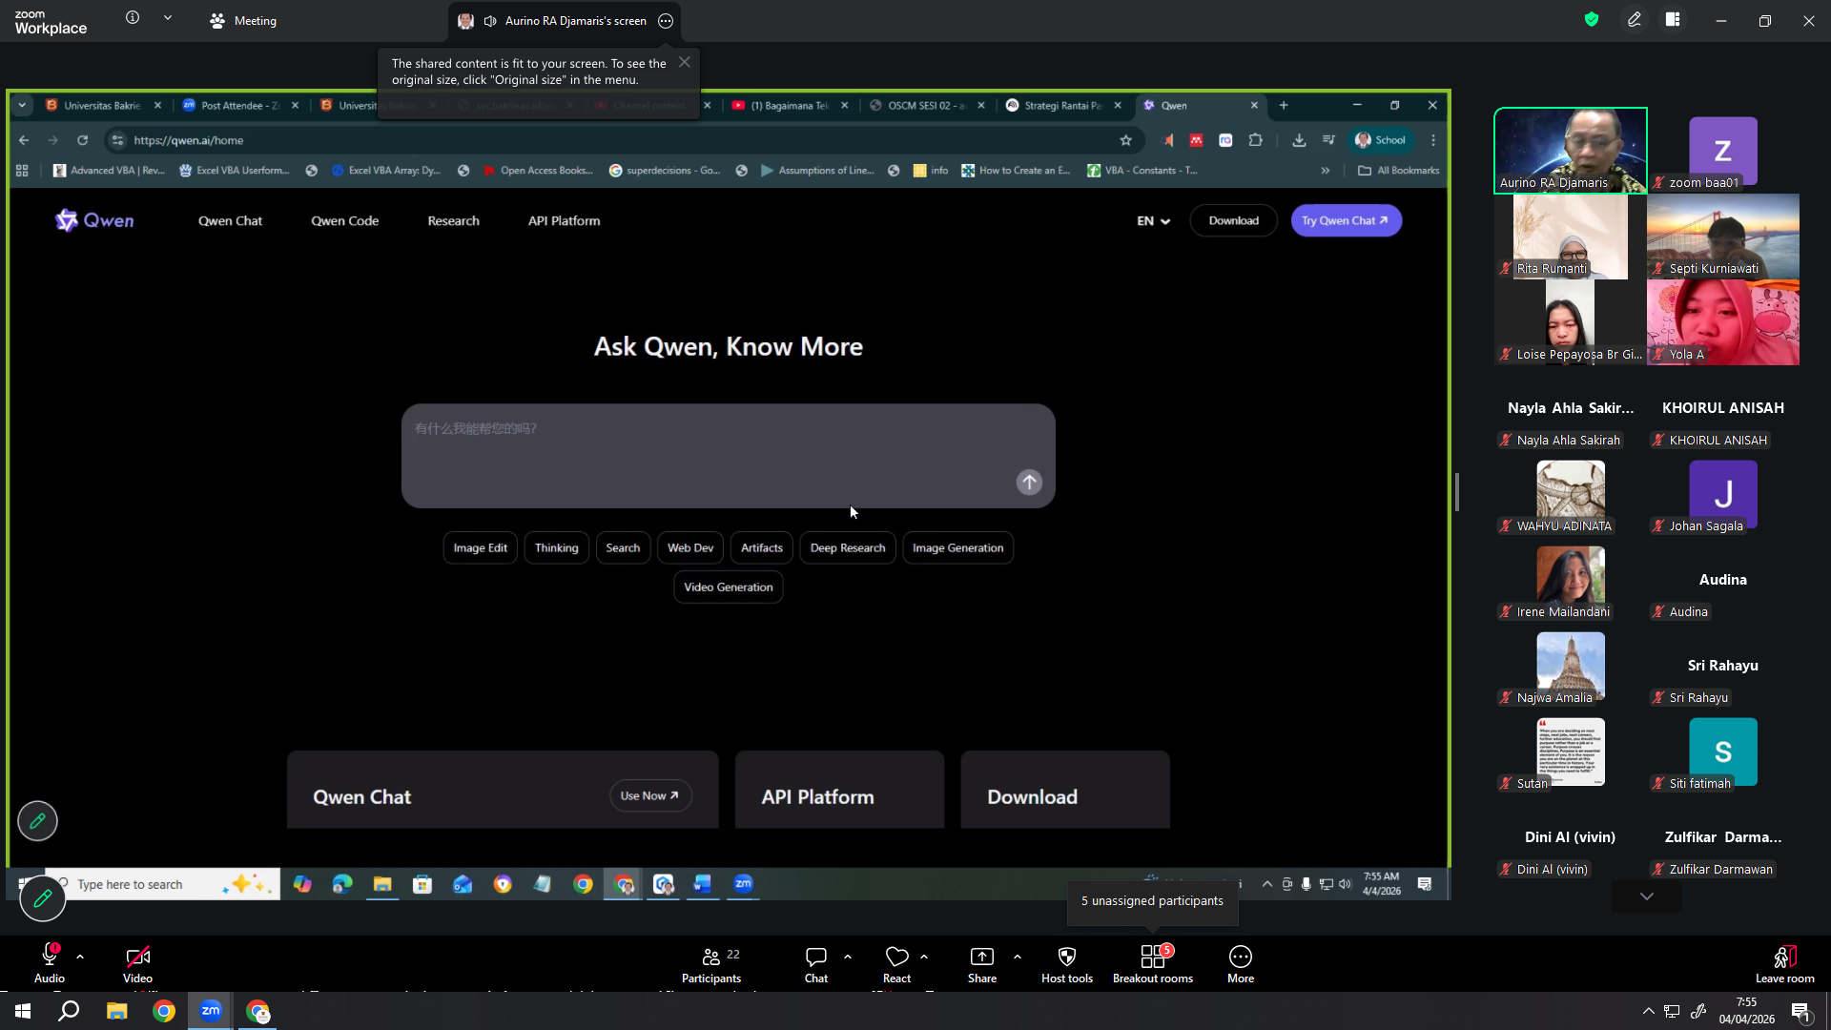Open the Participants panel
This screenshot has width=1831, height=1030.
[711, 963]
